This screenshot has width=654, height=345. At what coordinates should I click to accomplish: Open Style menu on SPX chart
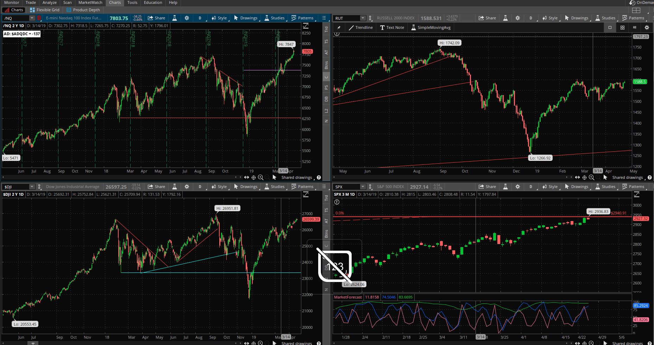(x=550, y=187)
